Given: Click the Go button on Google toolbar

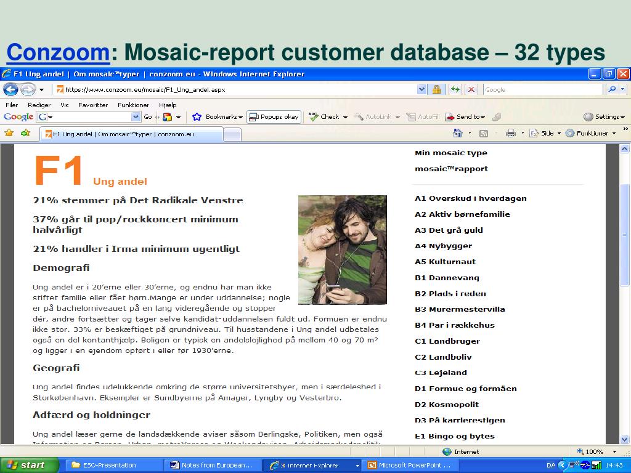Looking at the screenshot, I should (148, 116).
